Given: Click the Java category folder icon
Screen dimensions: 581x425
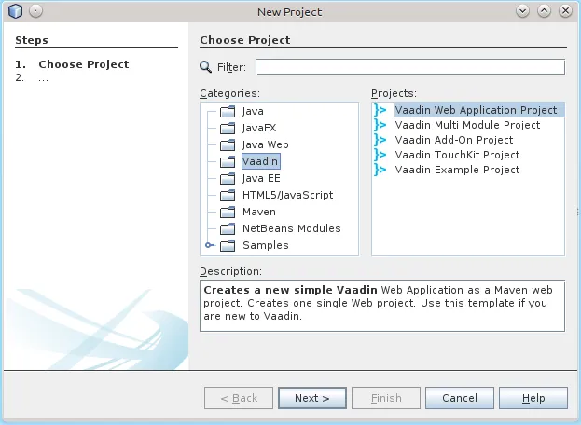Looking at the screenshot, I should click(x=228, y=111).
